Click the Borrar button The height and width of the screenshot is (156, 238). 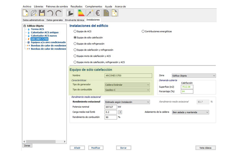coord(123,148)
